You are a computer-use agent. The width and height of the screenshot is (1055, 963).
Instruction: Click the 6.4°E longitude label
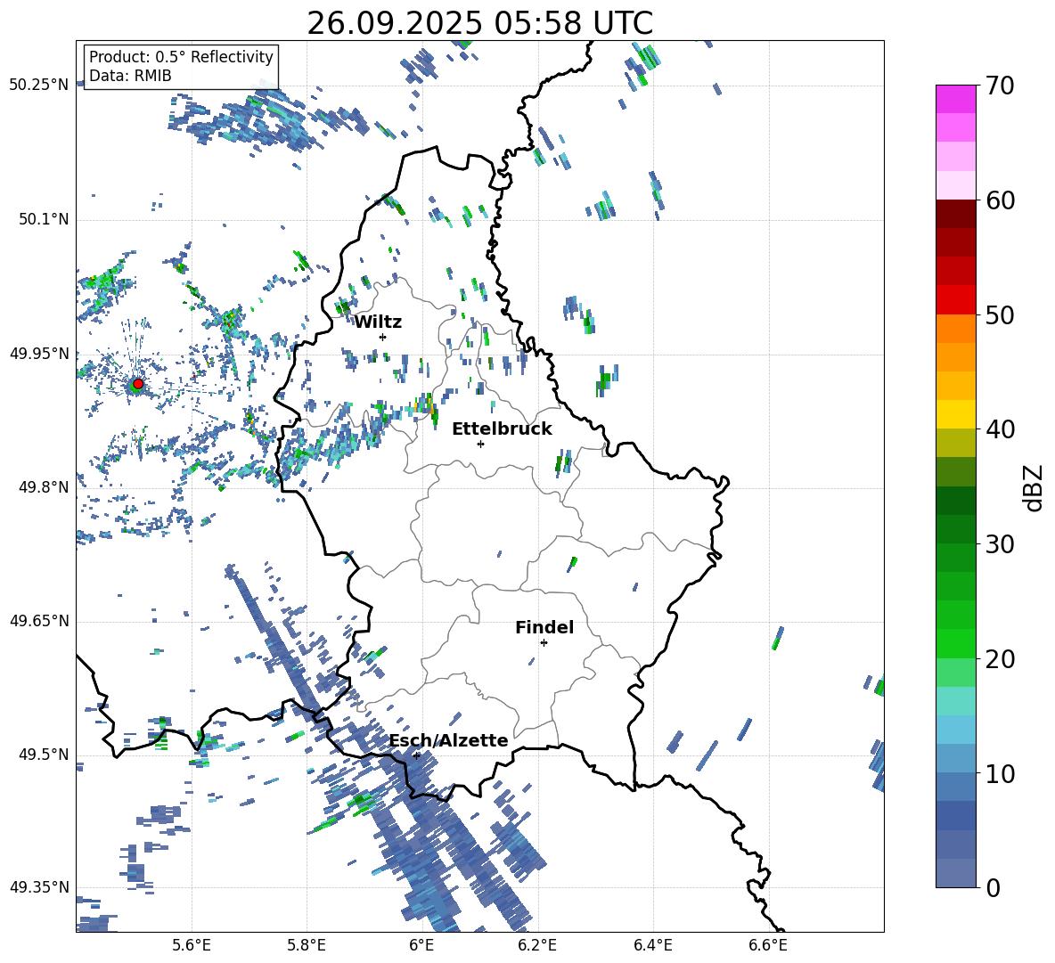[652, 946]
